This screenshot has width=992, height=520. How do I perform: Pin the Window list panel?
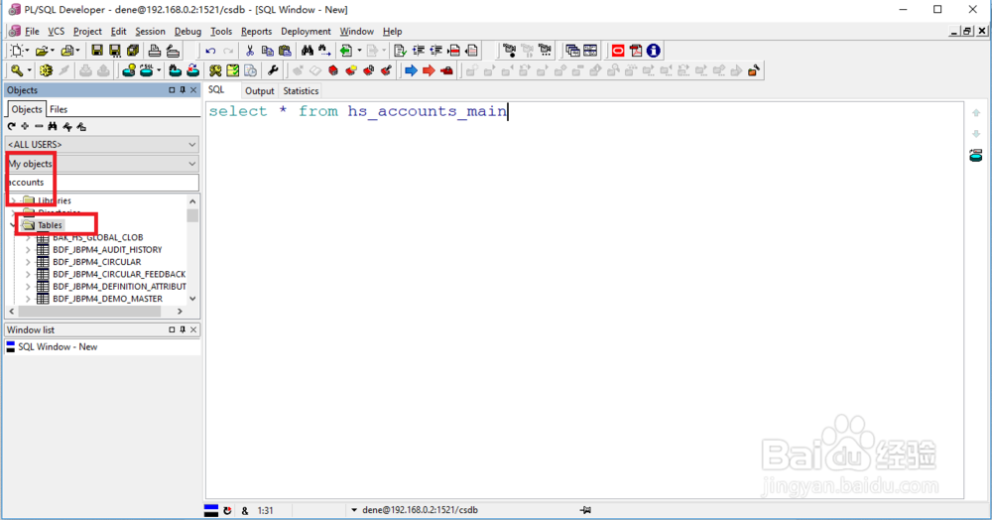pos(183,329)
